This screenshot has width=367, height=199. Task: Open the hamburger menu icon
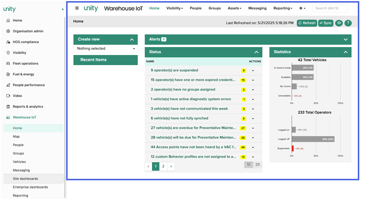[77, 8]
